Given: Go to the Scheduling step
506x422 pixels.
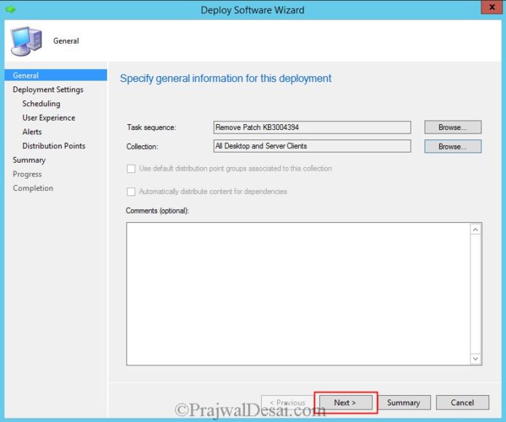Looking at the screenshot, I should pyautogui.click(x=41, y=103).
